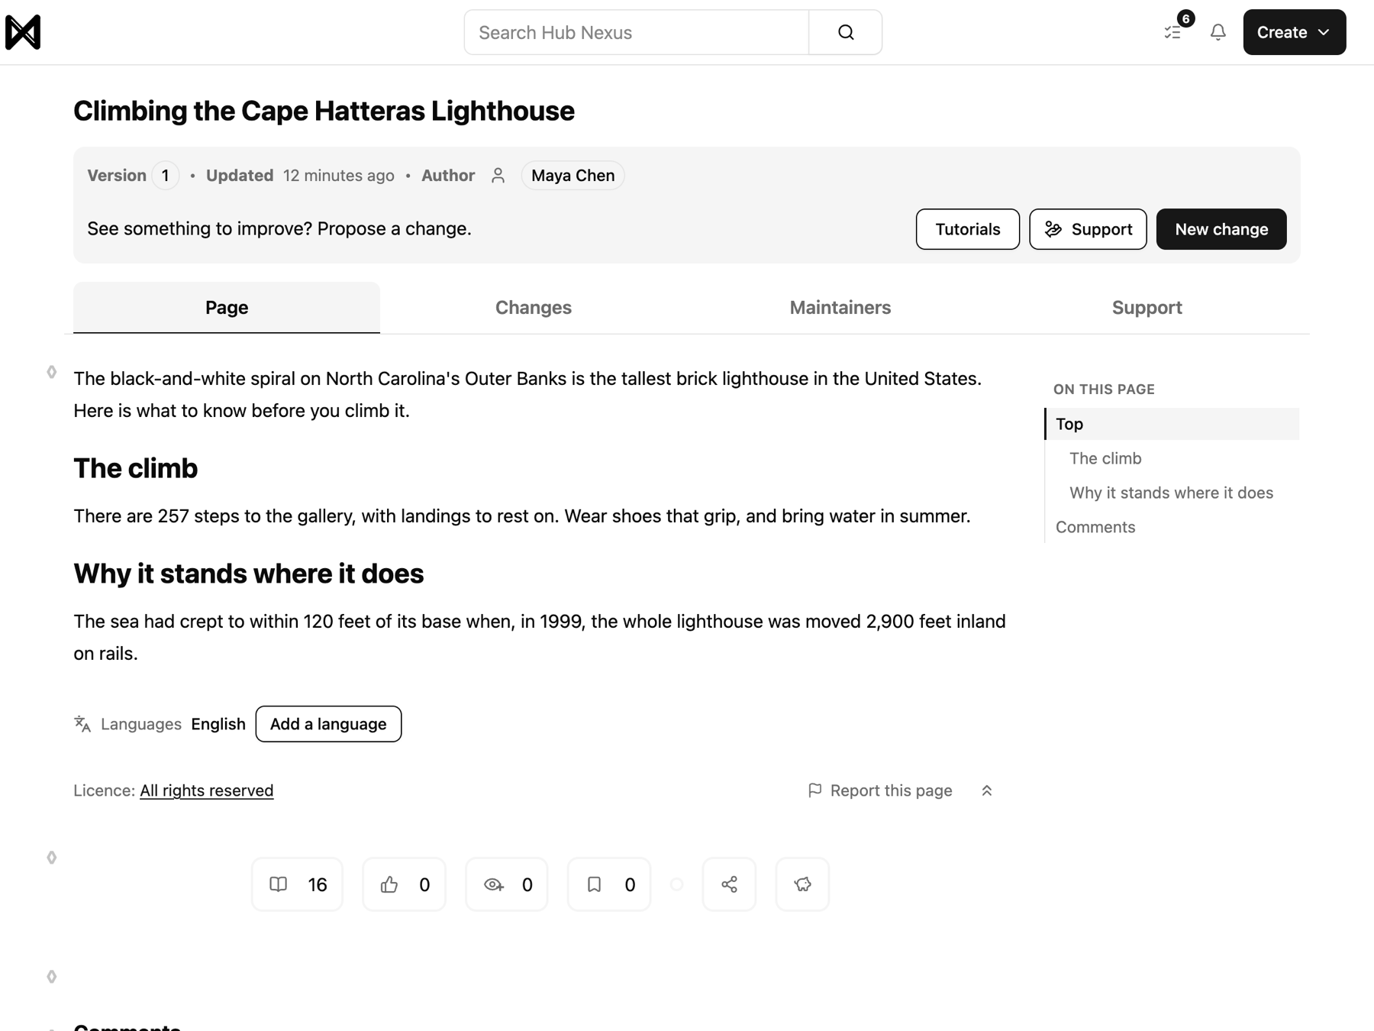Toggle the eye watch button
The image size is (1374, 1031).
click(507, 884)
